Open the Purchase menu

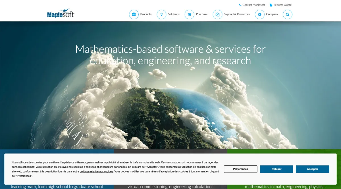pyautogui.click(x=202, y=14)
